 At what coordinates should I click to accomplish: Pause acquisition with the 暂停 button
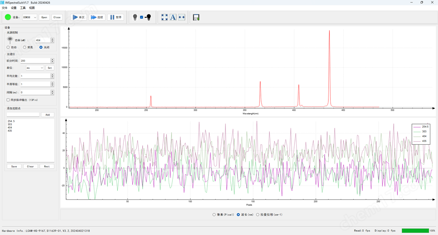[116, 17]
